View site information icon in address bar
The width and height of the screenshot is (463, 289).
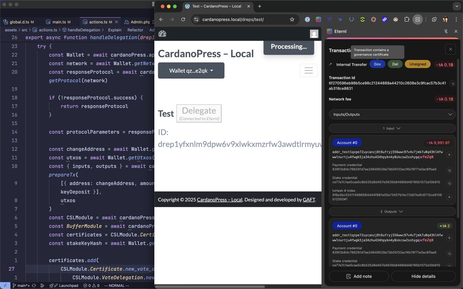(x=196, y=19)
